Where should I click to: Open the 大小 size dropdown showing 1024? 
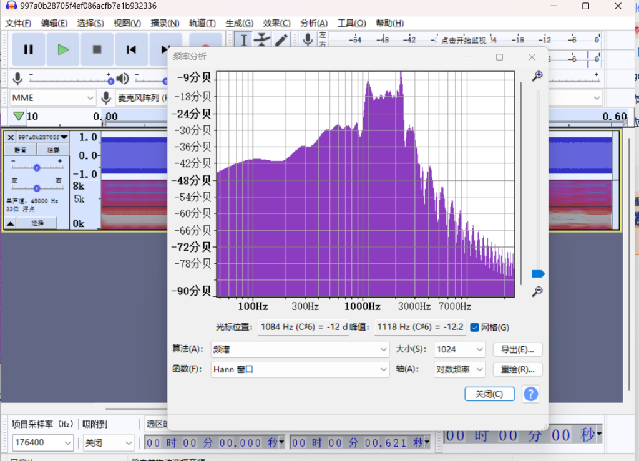click(x=460, y=350)
